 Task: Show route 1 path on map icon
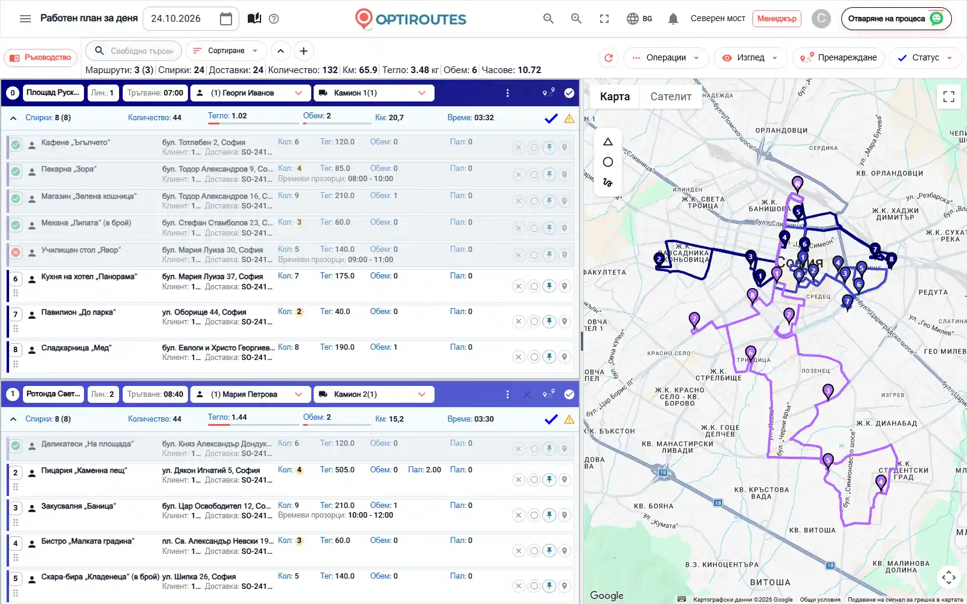[549, 394]
